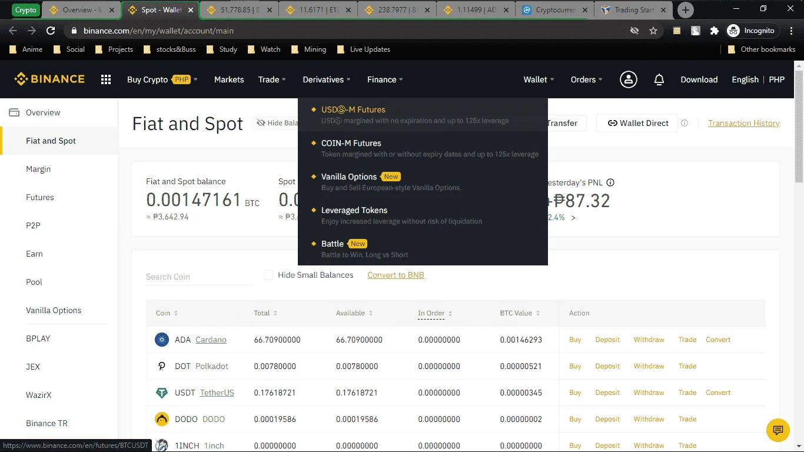Expand the Finance dropdown
Viewport: 804px width, 452px height.
[x=385, y=79]
